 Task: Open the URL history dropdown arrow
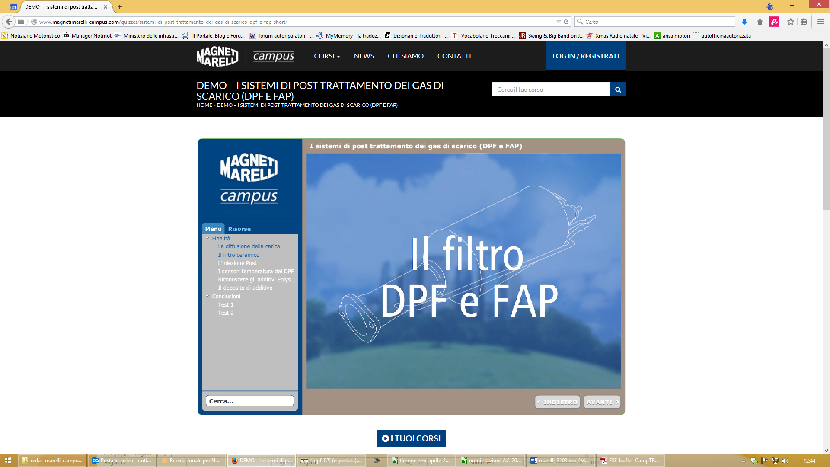[x=559, y=22]
